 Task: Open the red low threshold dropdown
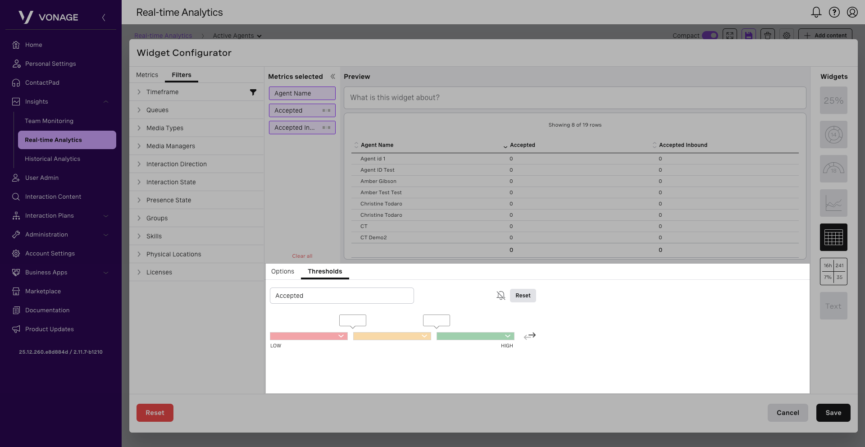coord(341,336)
